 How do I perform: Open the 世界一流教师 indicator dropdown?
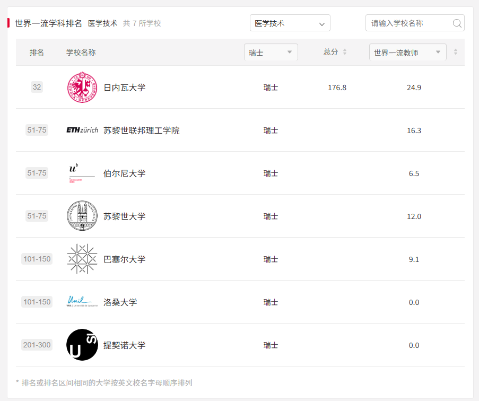408,52
